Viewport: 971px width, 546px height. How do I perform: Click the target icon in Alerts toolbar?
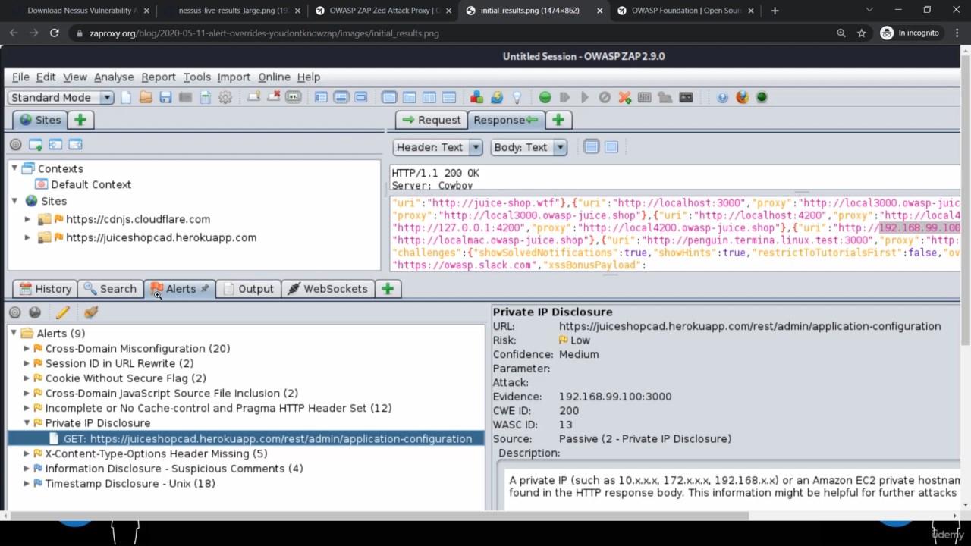[x=15, y=312]
